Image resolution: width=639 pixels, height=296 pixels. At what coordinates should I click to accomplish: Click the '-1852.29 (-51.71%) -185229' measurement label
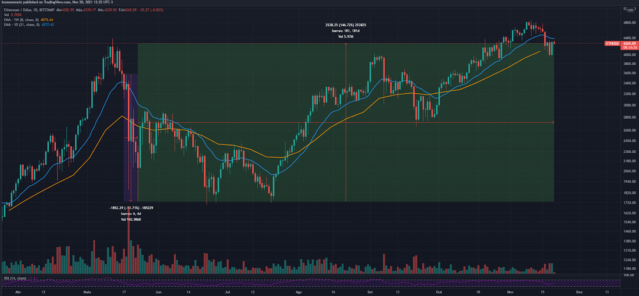click(131, 208)
